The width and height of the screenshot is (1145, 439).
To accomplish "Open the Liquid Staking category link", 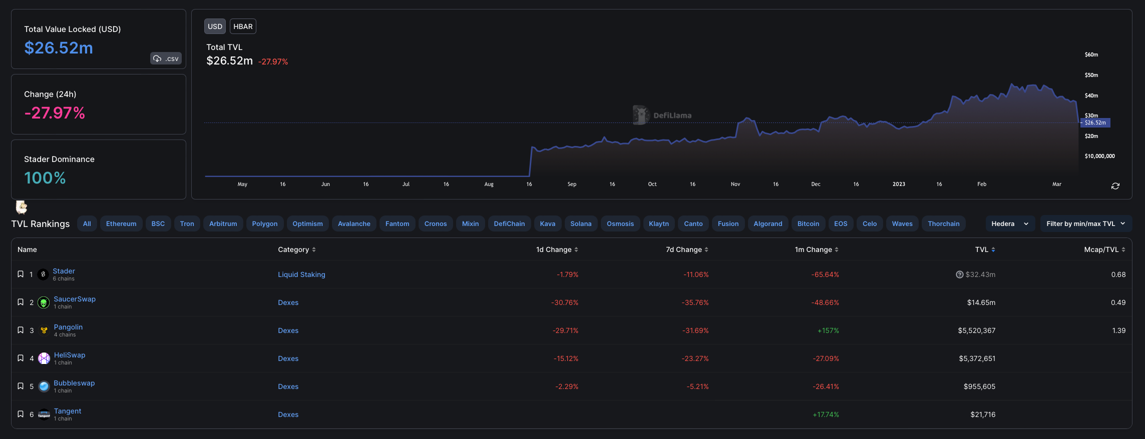I will 301,274.
